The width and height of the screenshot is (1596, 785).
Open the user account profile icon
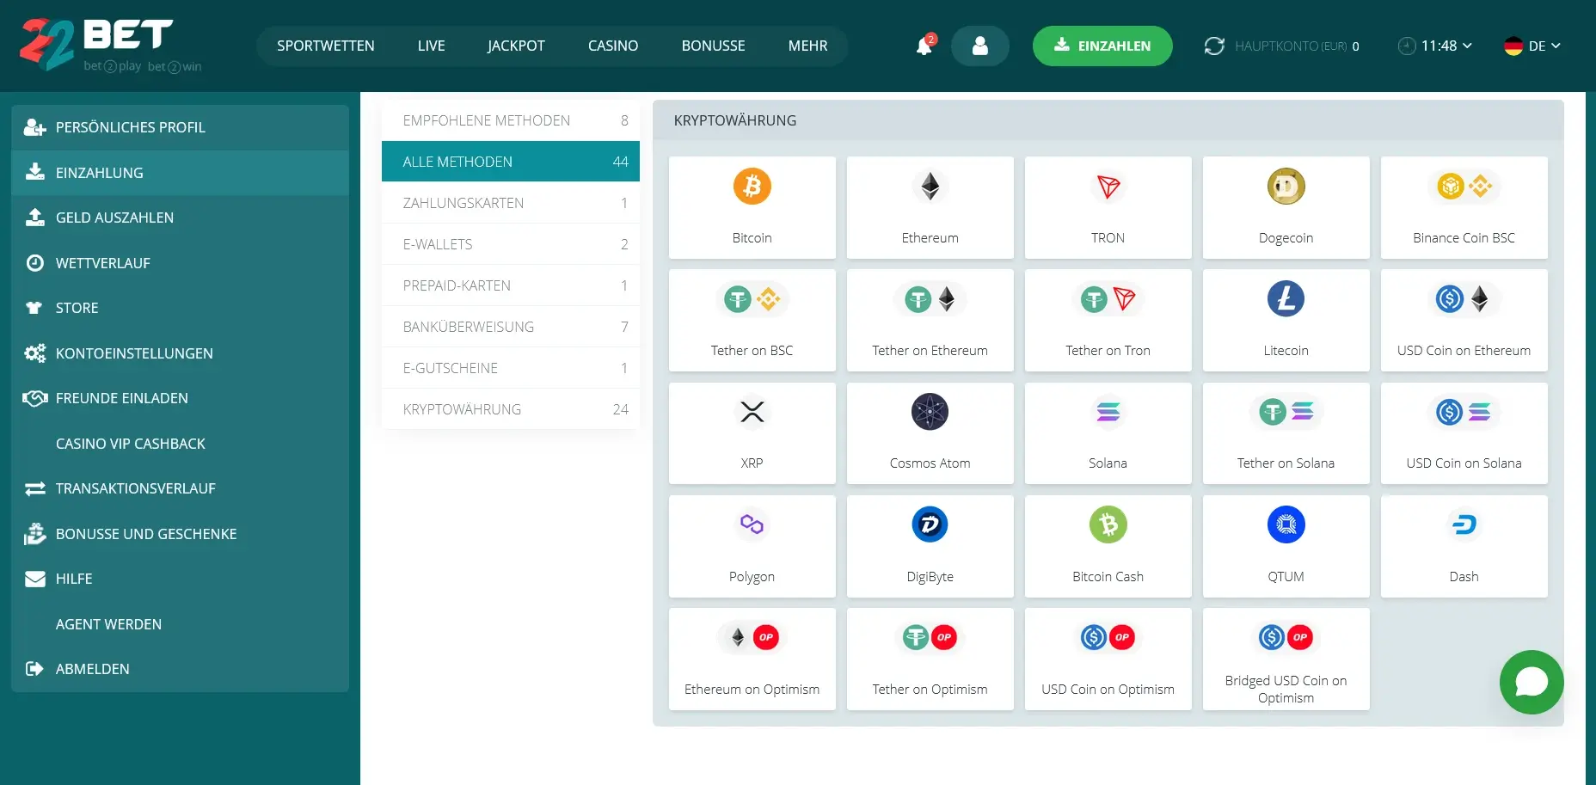click(979, 46)
